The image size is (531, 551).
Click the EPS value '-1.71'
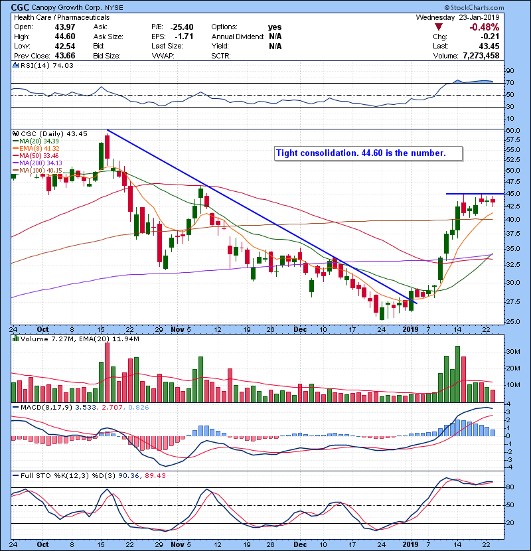[184, 37]
